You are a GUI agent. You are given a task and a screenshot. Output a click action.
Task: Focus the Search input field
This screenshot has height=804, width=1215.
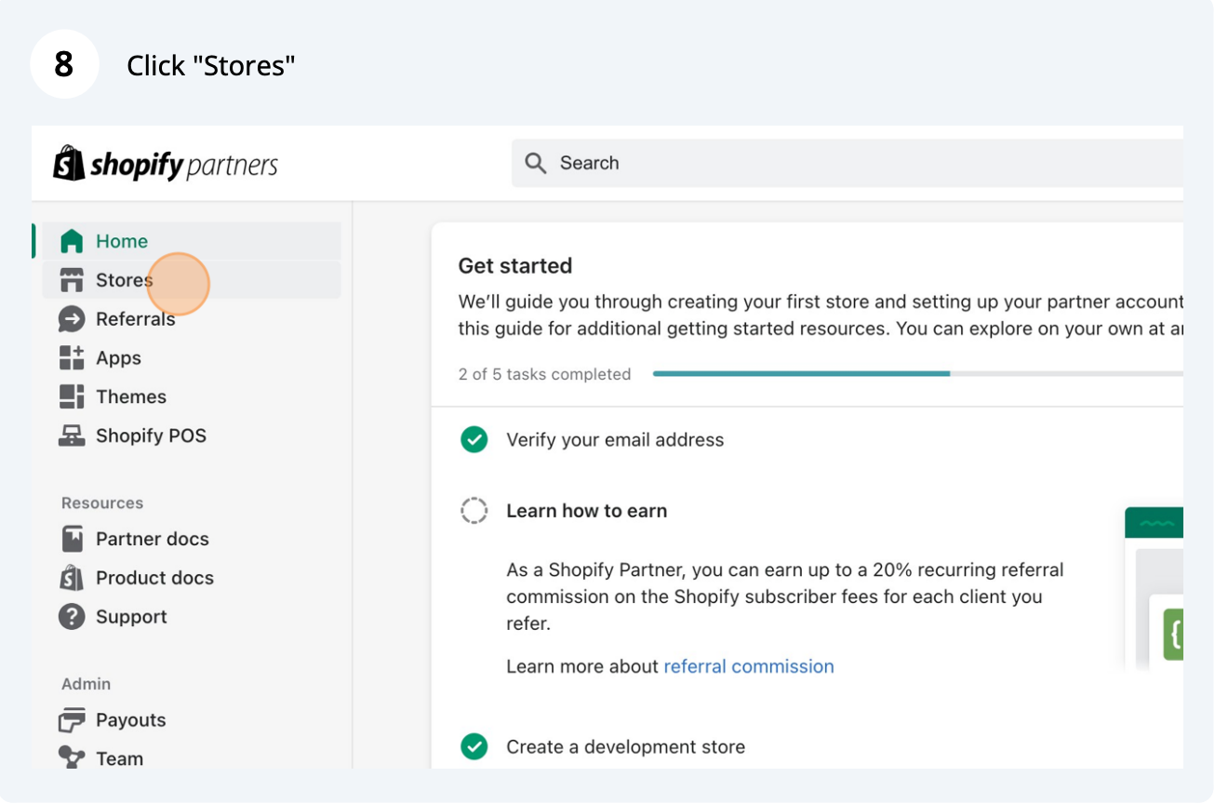(x=848, y=164)
